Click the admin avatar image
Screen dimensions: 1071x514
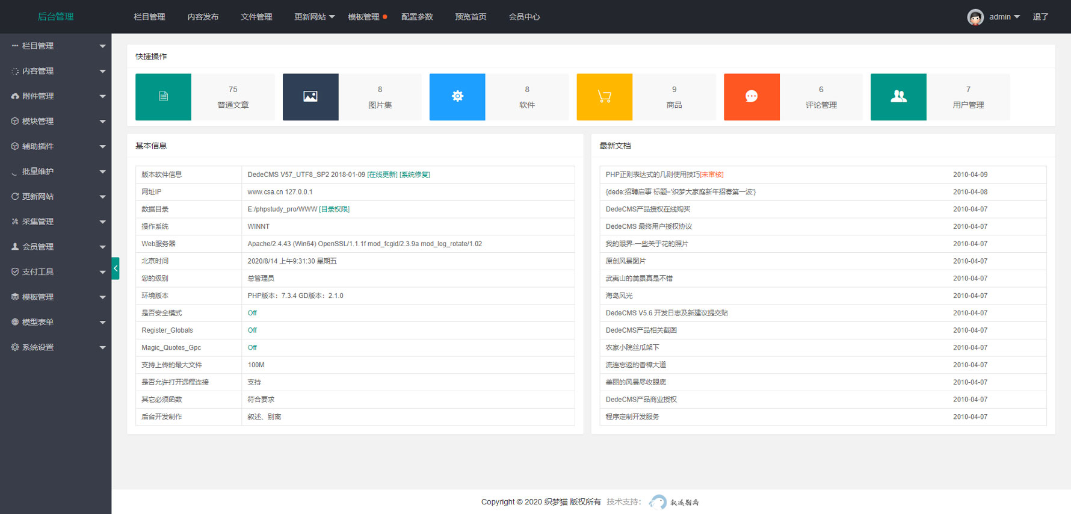click(x=975, y=17)
